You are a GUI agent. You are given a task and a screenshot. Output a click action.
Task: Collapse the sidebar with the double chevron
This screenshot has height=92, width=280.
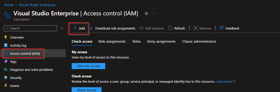[62, 28]
